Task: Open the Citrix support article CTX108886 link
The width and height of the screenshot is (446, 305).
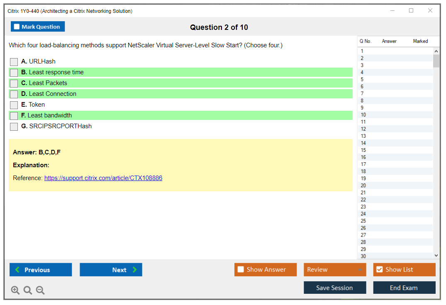Action: click(x=103, y=178)
